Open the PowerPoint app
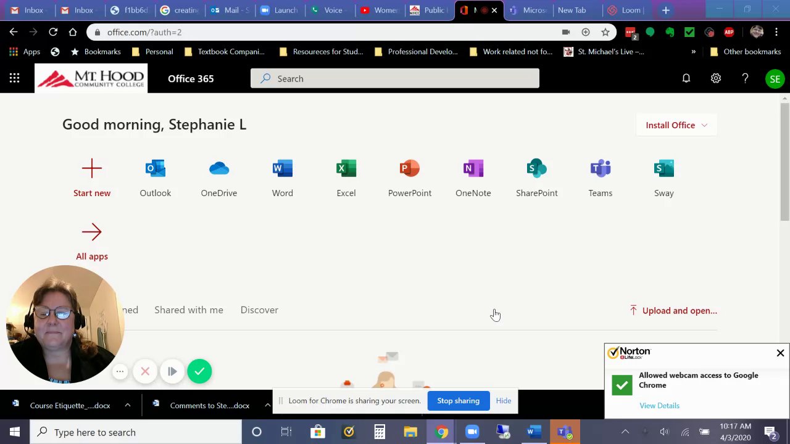Screen dimensions: 790x444 [410, 179]
